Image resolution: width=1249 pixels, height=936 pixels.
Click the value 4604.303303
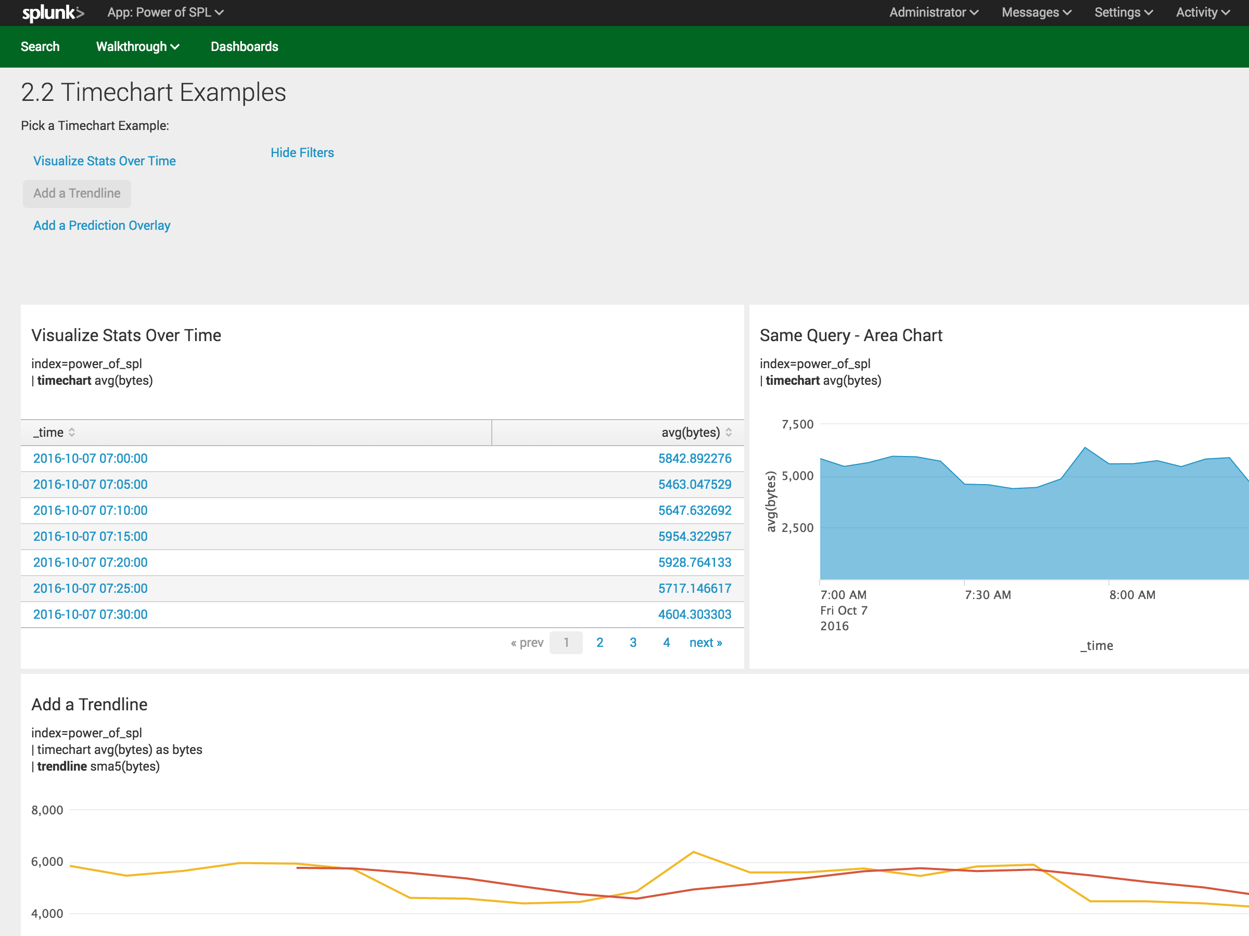click(695, 615)
